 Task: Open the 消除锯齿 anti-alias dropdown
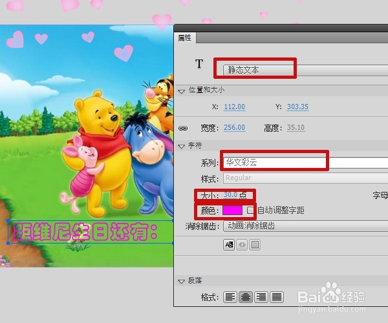305,226
